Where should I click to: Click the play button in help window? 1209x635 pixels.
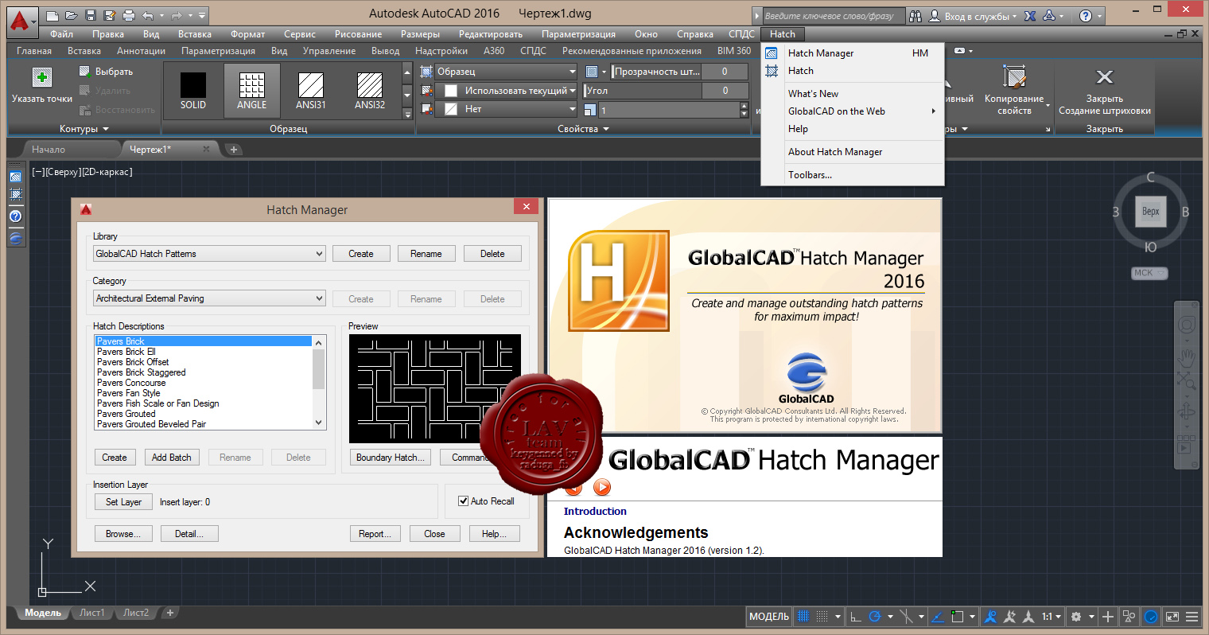coord(602,487)
